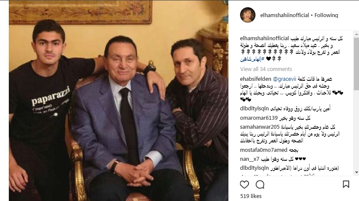
Task: Expand View all 34 comments
Action: click(266, 69)
